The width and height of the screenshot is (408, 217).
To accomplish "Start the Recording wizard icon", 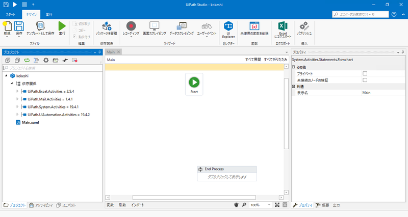I will click(131, 26).
